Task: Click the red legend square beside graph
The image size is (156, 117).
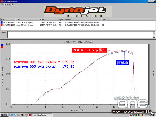Action: pyautogui.click(x=2, y=47)
